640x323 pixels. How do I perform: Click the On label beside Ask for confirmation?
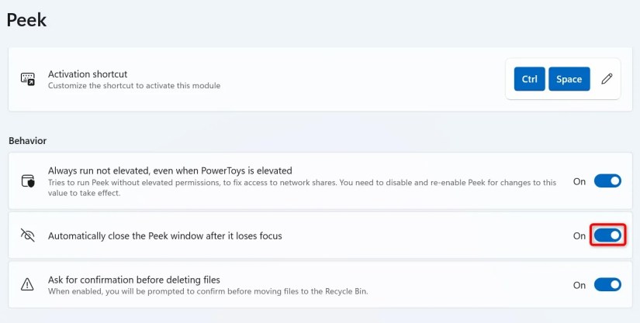(x=579, y=285)
